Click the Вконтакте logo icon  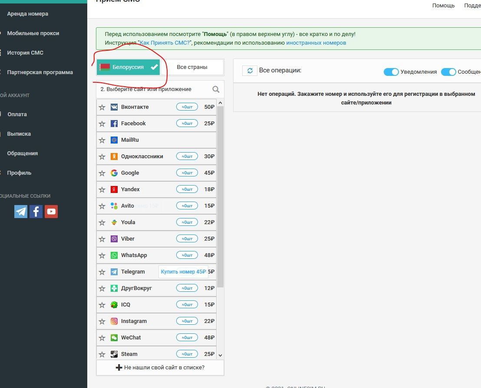[x=114, y=107]
